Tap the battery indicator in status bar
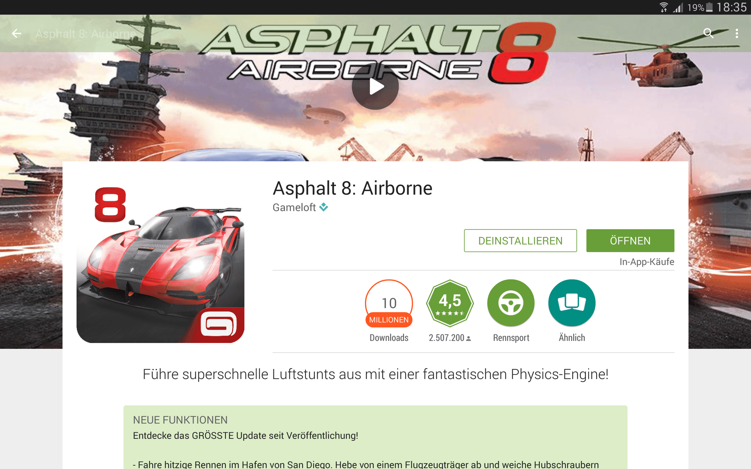The image size is (751, 469). coord(709,7)
